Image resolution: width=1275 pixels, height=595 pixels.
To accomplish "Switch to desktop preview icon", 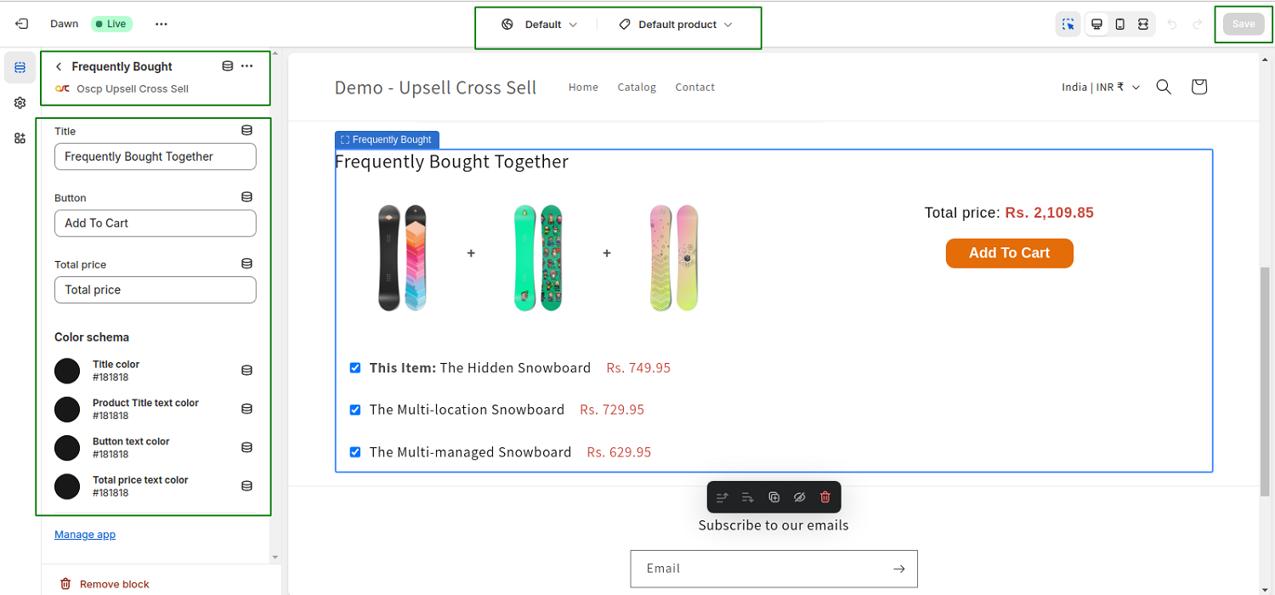I will pyautogui.click(x=1096, y=24).
